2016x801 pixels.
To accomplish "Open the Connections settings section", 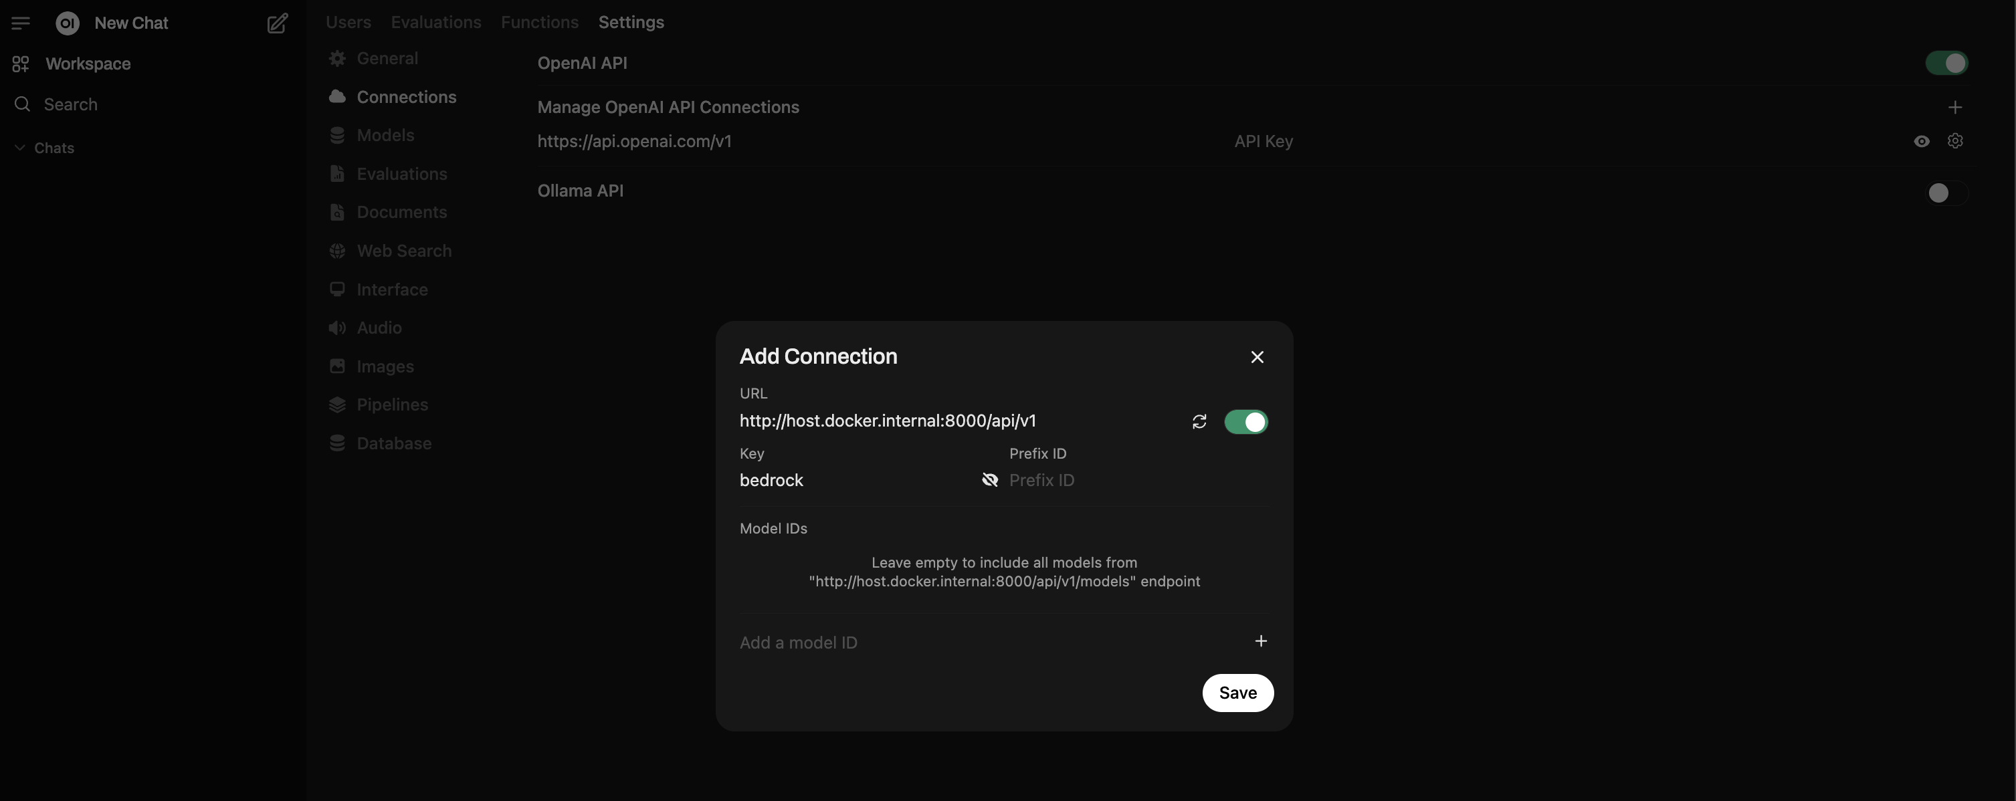I will click(406, 97).
